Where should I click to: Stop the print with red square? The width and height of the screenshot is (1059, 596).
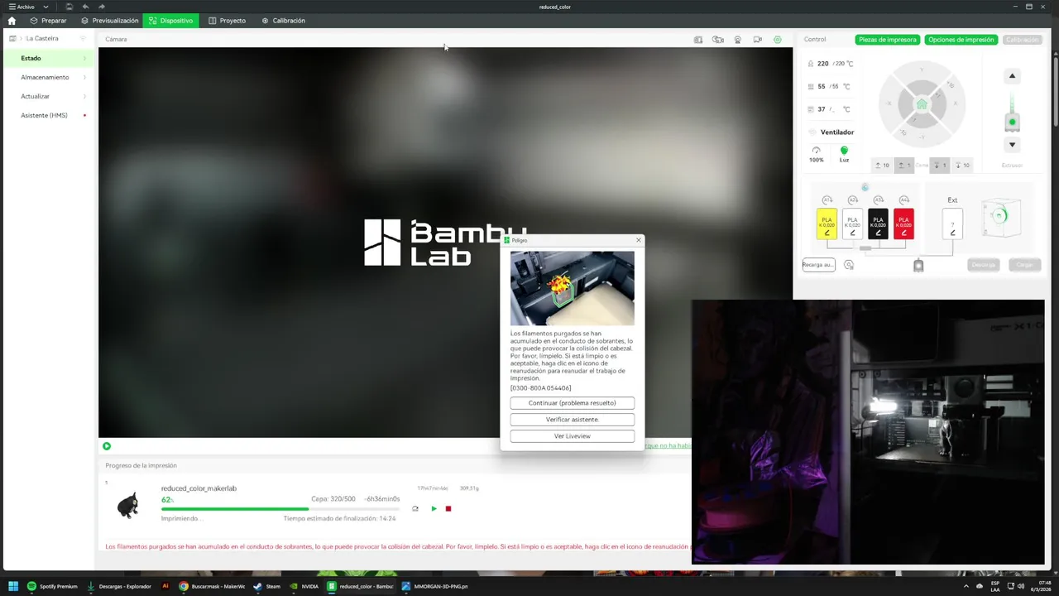point(448,508)
